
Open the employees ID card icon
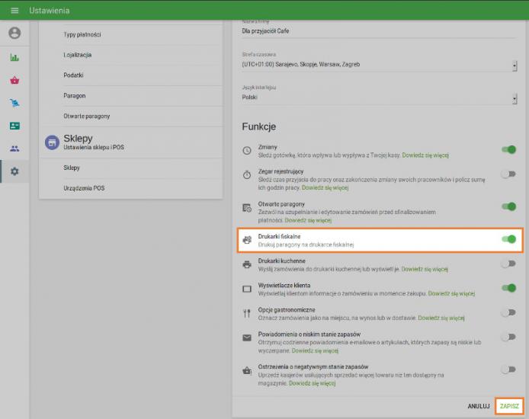14,126
